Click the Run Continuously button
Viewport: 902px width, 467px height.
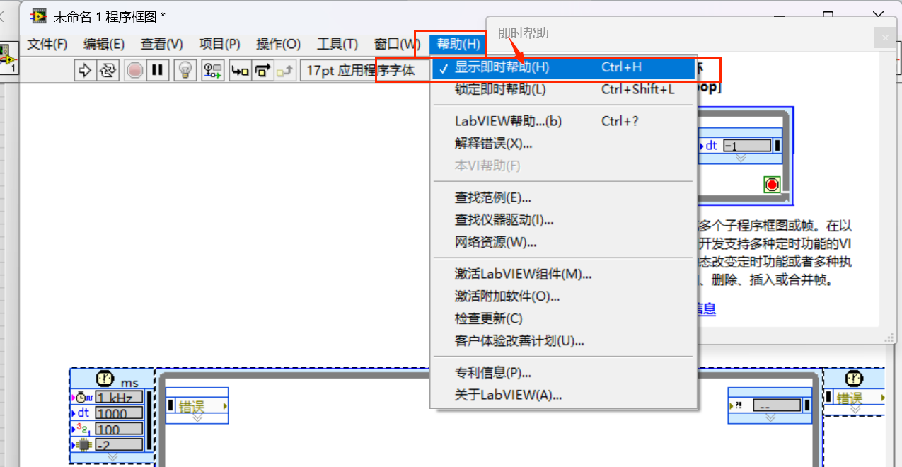[108, 70]
